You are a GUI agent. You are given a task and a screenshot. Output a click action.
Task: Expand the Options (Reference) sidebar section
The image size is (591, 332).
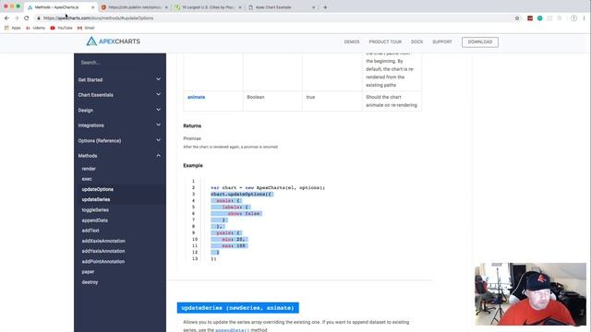(120, 141)
